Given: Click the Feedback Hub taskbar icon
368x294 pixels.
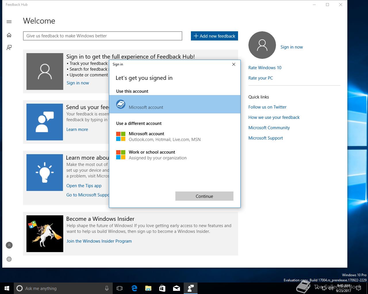Looking at the screenshot, I should [190, 288].
